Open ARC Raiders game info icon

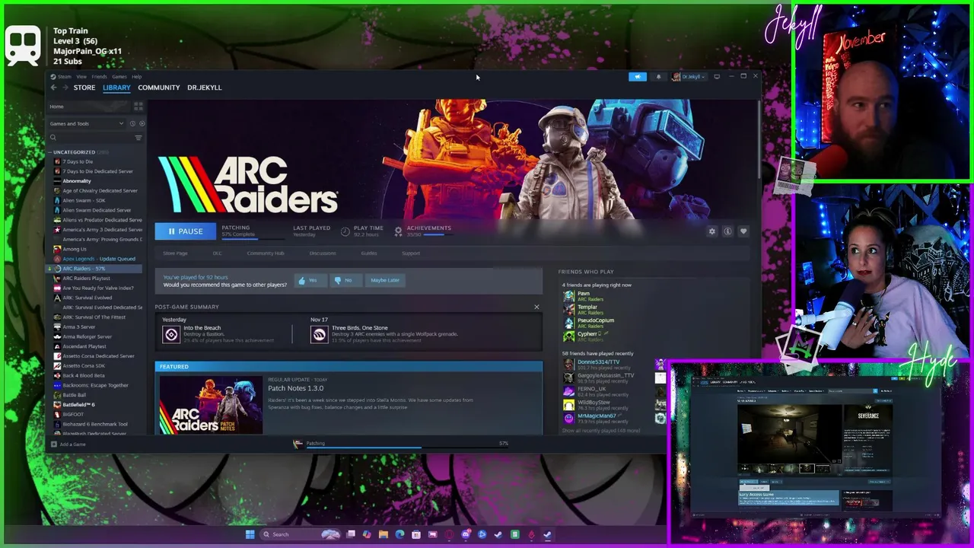[x=727, y=231]
